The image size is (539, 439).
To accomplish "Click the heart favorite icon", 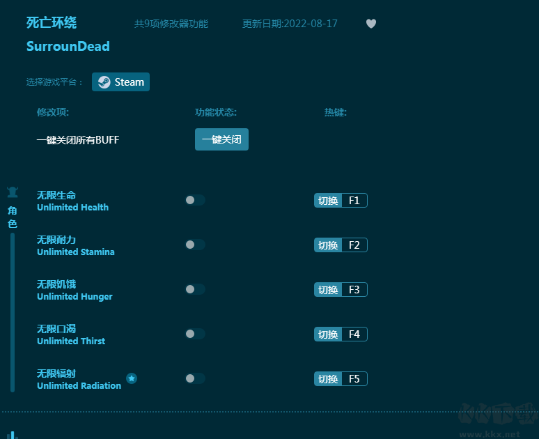I will tap(371, 24).
